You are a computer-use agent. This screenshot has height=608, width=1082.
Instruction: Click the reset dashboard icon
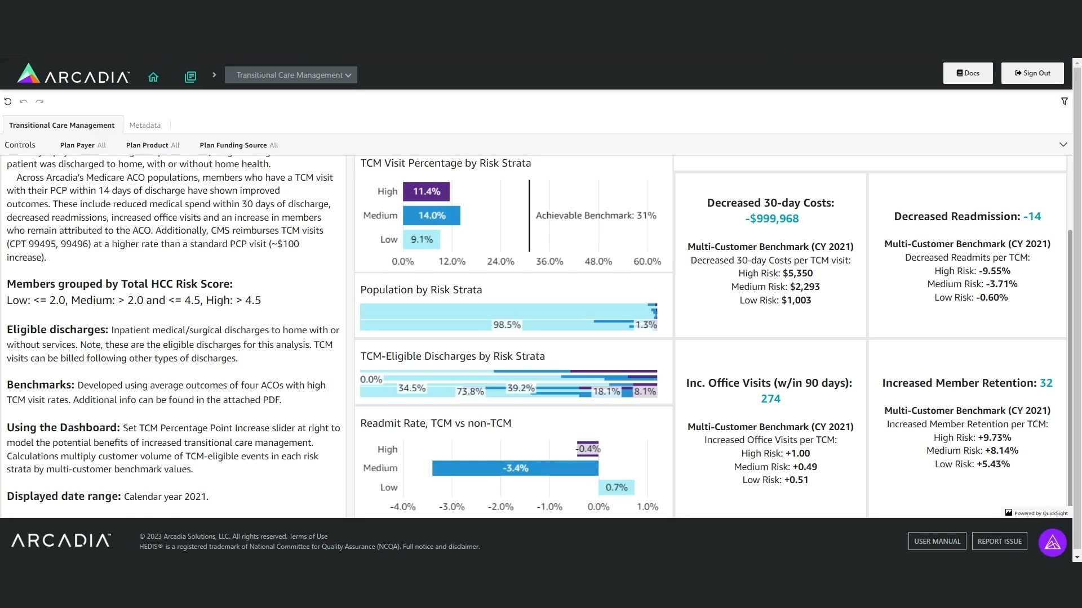tap(8, 101)
